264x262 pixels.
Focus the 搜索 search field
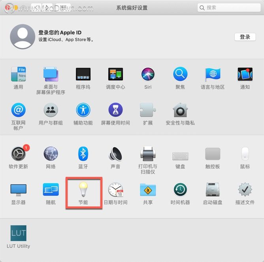229,7
